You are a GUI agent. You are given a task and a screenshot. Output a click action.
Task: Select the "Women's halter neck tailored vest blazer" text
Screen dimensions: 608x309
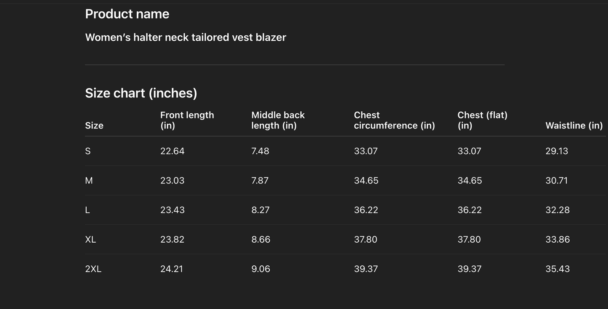pyautogui.click(x=186, y=37)
